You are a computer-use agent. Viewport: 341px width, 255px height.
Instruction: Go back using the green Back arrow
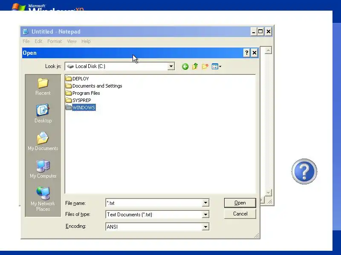point(185,66)
